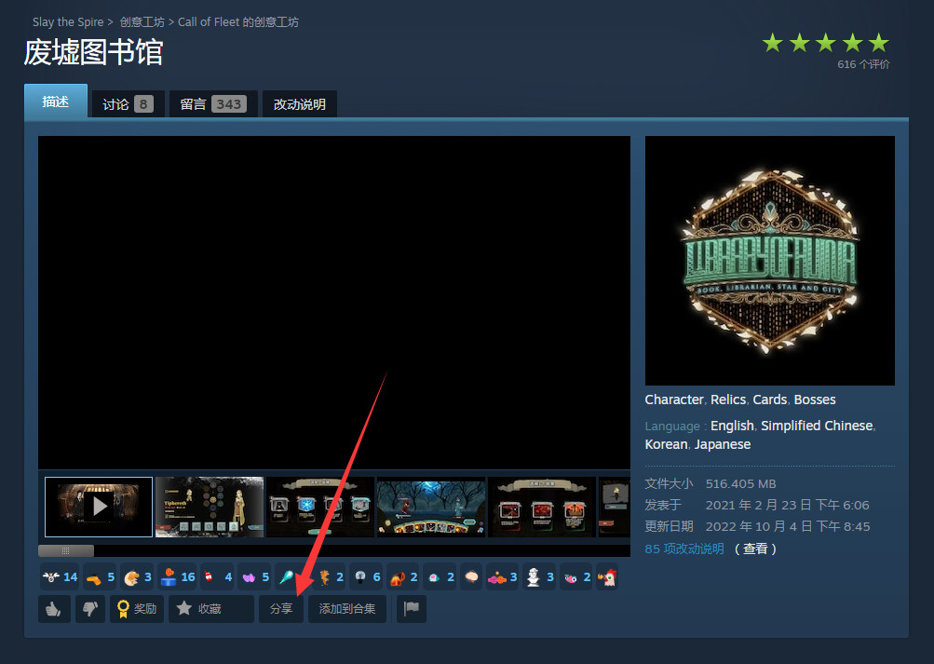
Task: Click the red card award with count 4
Action: (x=217, y=576)
